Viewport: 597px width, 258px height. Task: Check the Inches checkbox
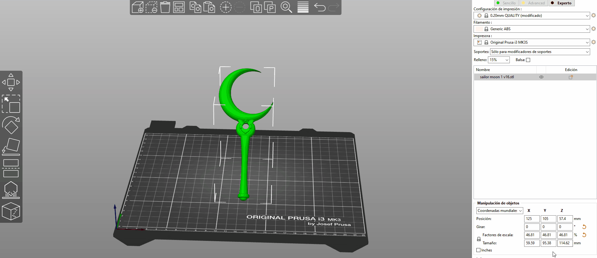pyautogui.click(x=478, y=250)
